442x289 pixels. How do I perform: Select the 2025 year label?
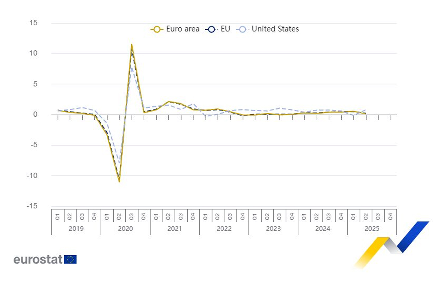372,229
